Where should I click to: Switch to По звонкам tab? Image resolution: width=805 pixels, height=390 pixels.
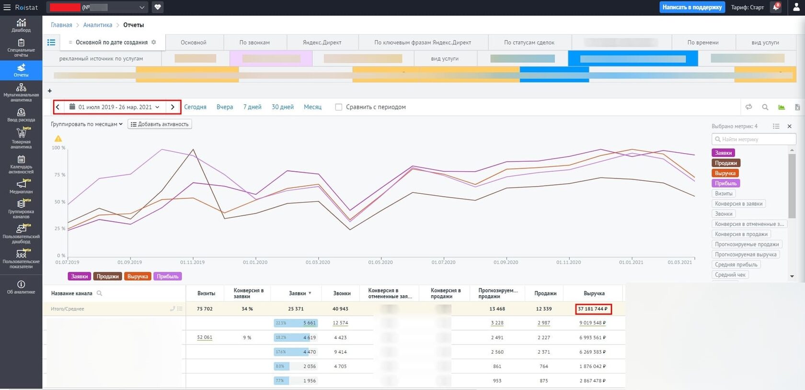coord(254,43)
